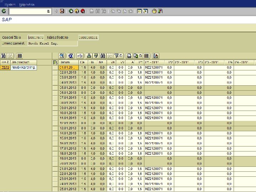Open the command field history dropdown
This screenshot has height=192, width=256.
pos(48,11)
